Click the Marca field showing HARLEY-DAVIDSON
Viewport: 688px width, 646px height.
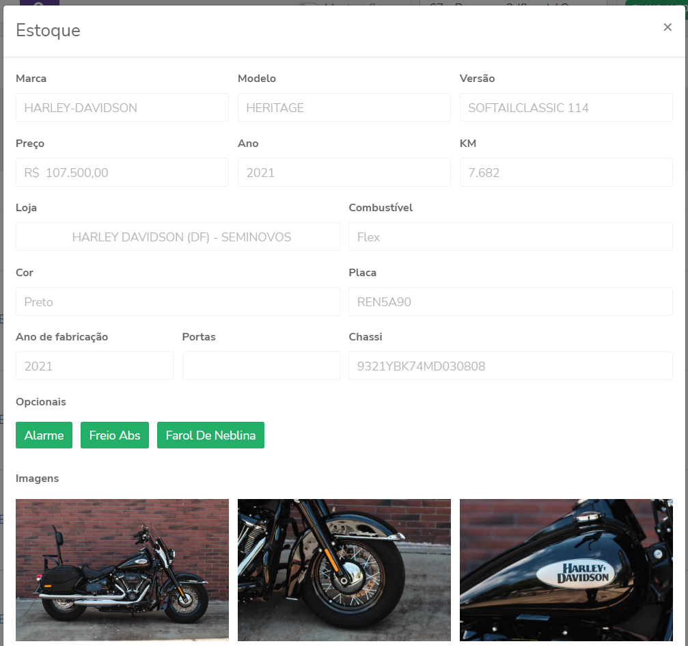[x=122, y=107]
